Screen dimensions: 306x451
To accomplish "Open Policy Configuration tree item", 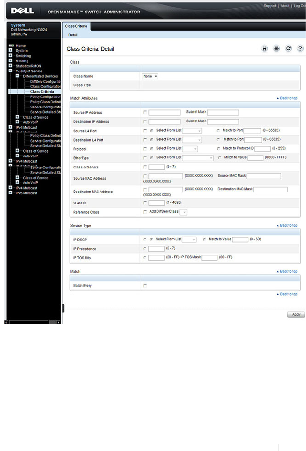I will click(45, 97).
